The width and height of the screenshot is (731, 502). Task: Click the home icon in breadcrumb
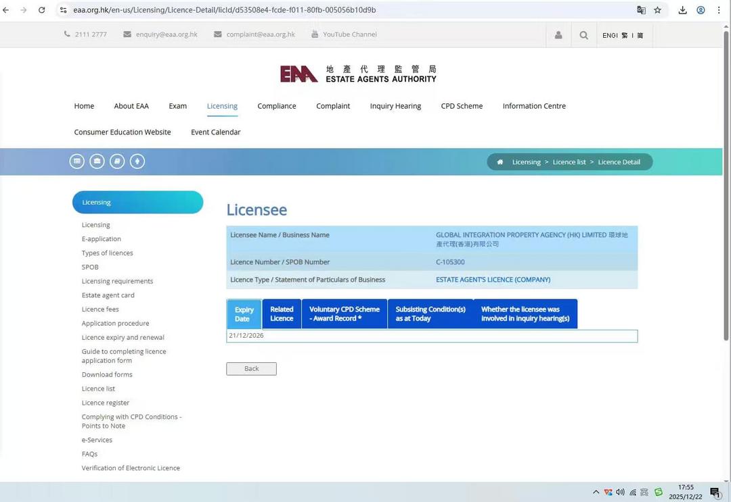pos(500,162)
